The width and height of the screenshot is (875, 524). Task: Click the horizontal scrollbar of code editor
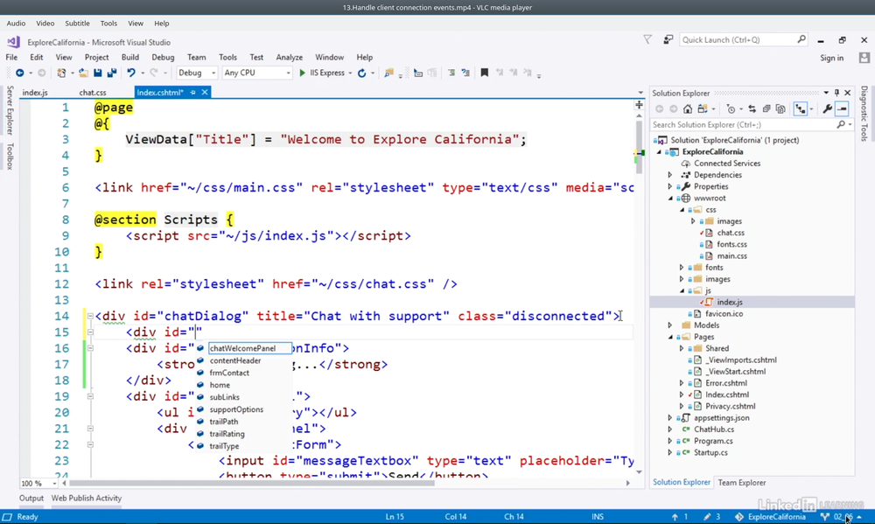pyautogui.click(x=251, y=483)
